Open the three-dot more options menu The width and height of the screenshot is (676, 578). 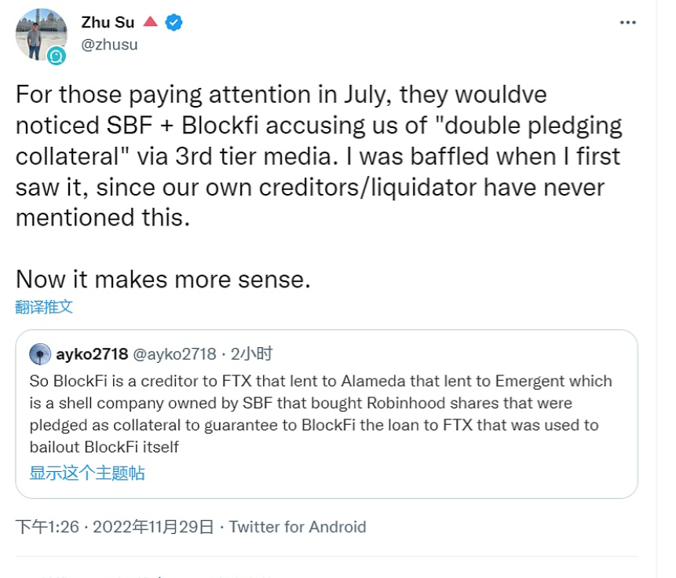coord(627,23)
